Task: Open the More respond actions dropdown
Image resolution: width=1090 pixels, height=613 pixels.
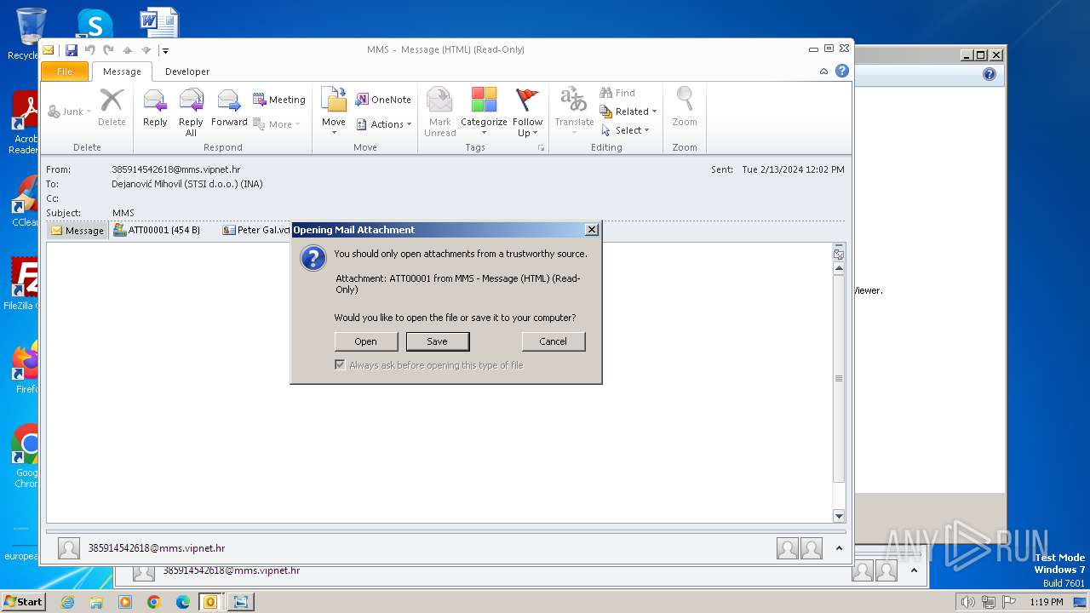Action: [278, 124]
